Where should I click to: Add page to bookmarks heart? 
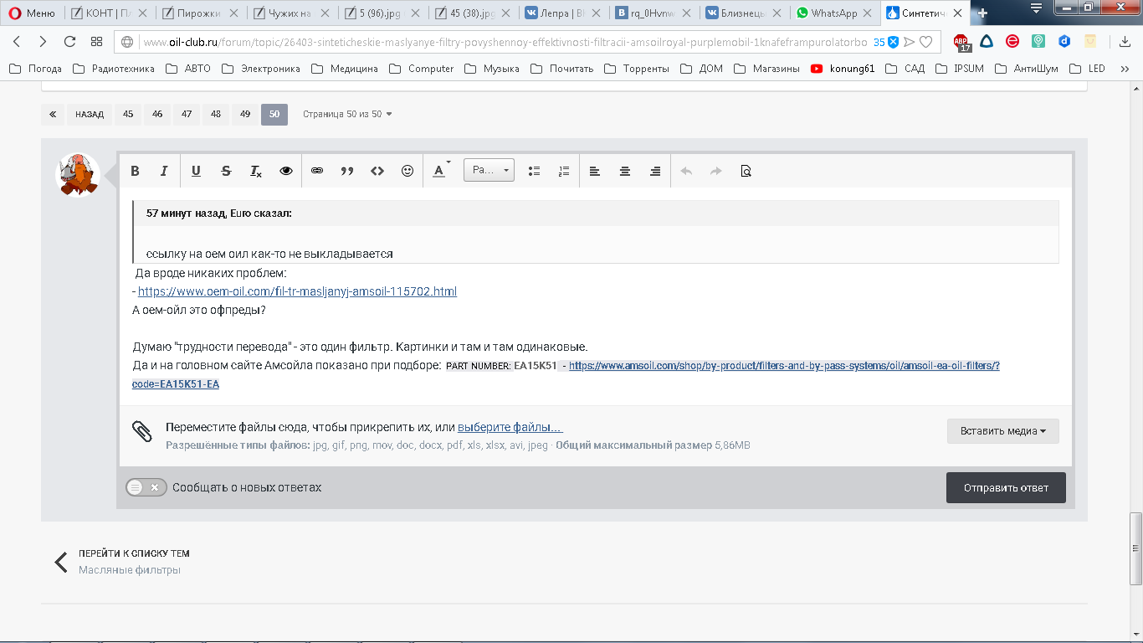pyautogui.click(x=925, y=42)
